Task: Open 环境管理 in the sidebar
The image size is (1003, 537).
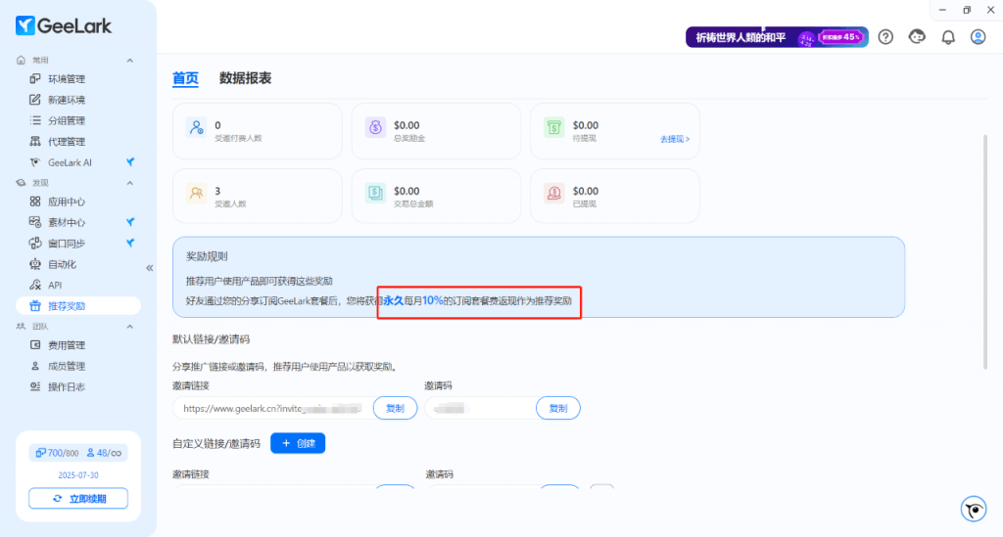Action: point(67,79)
